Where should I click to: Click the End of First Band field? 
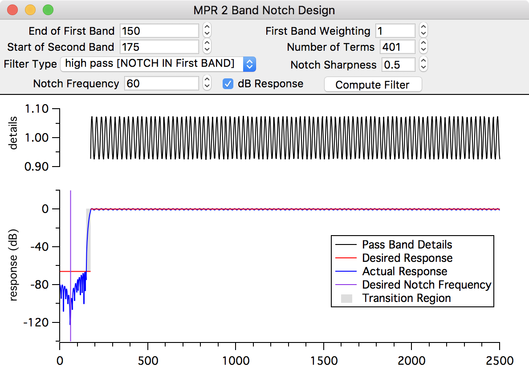pos(159,31)
